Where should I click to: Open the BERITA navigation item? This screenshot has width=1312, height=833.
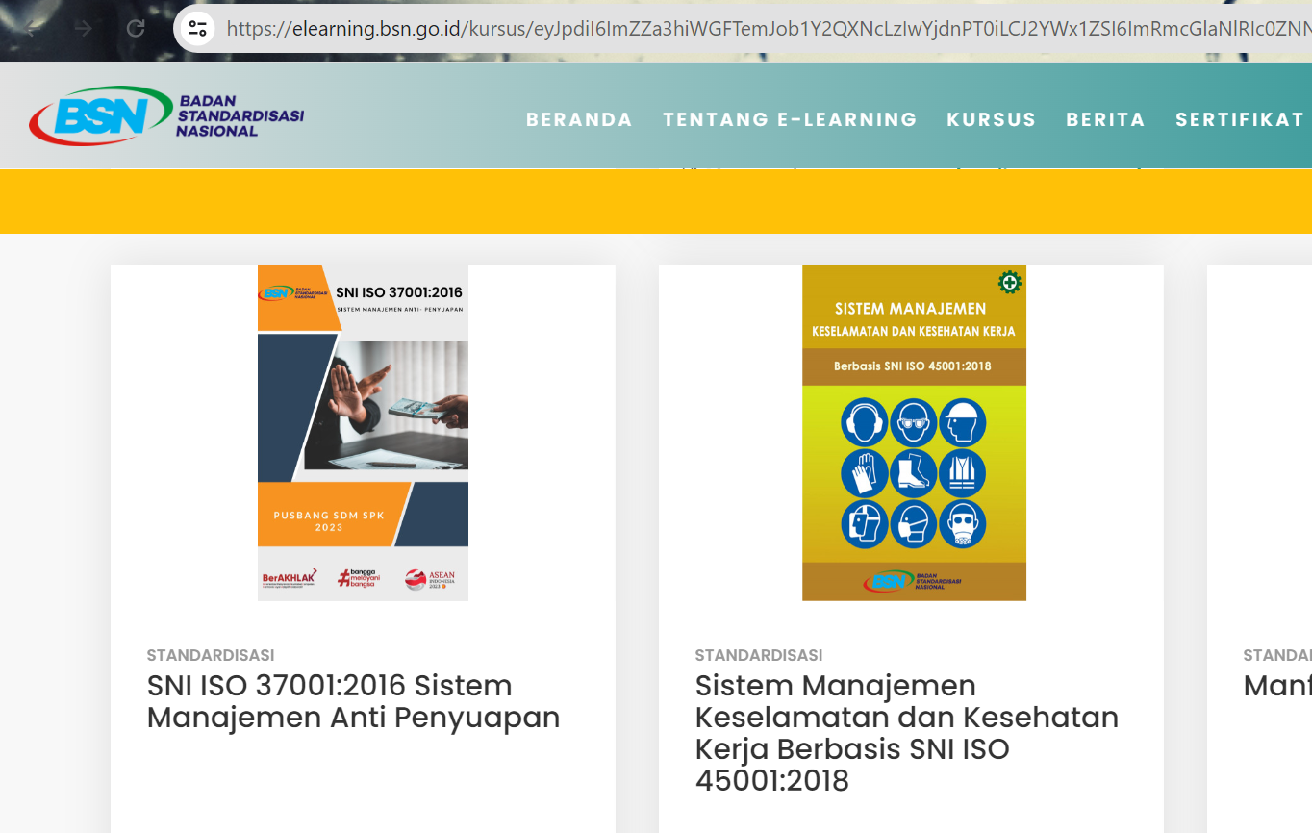pos(1105,119)
